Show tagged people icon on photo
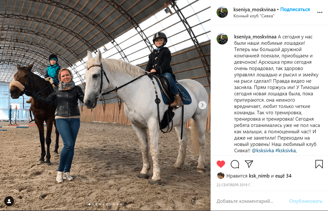328x211 pixels. click(9, 201)
